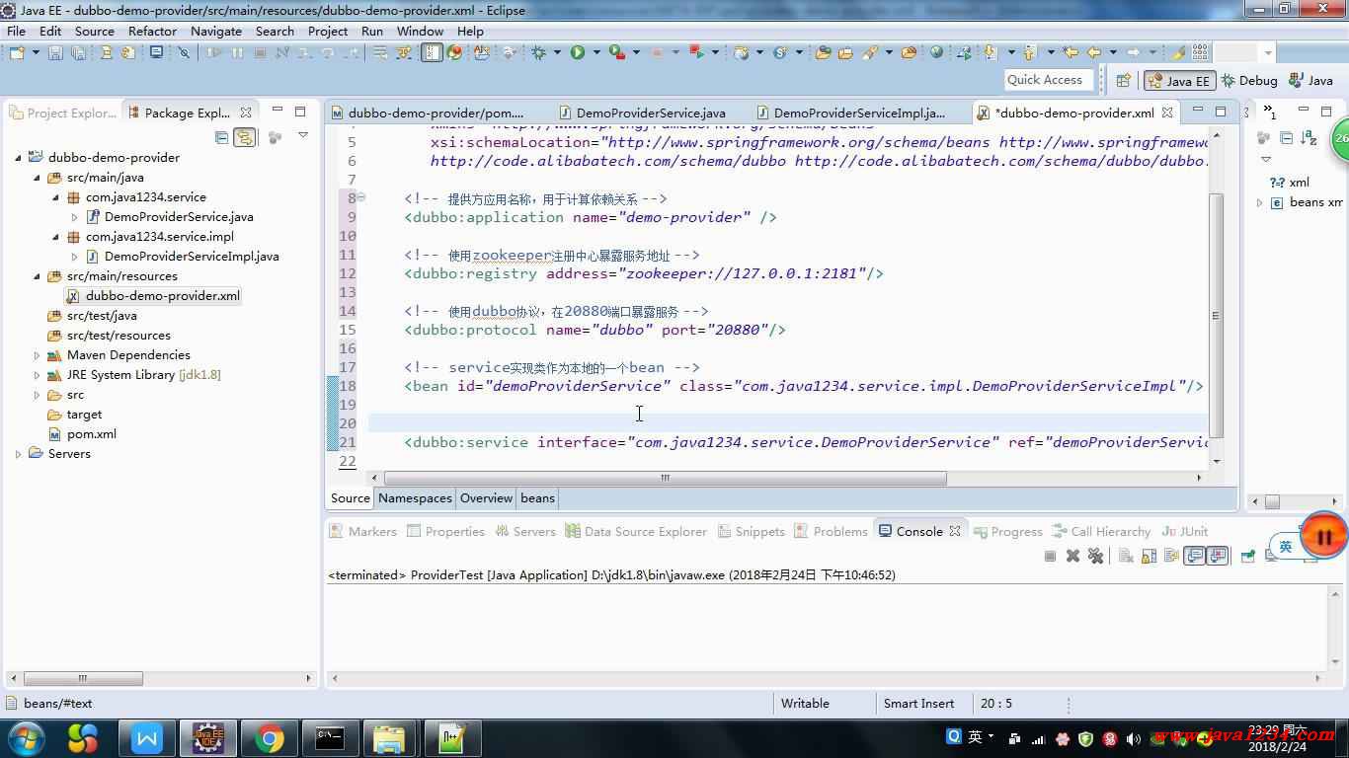Toggle Show Console When Standard Error Changes
The height and width of the screenshot is (758, 1349).
(1218, 556)
